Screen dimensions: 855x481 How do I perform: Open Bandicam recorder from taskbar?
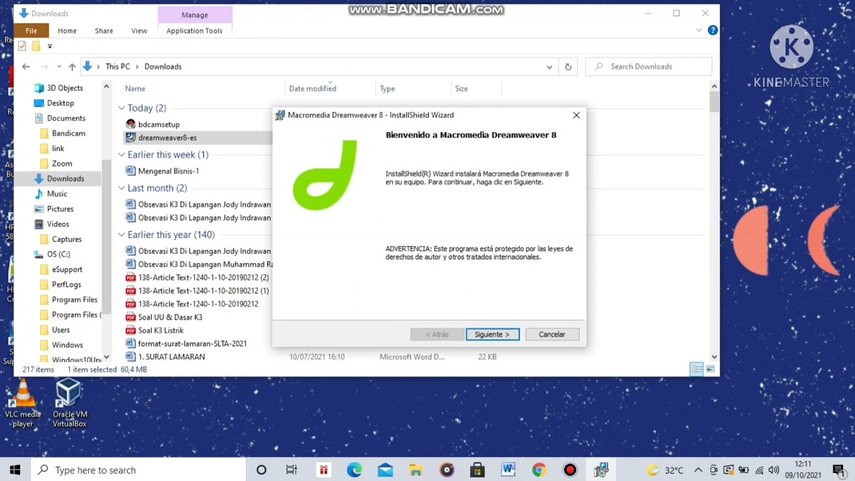click(x=570, y=470)
